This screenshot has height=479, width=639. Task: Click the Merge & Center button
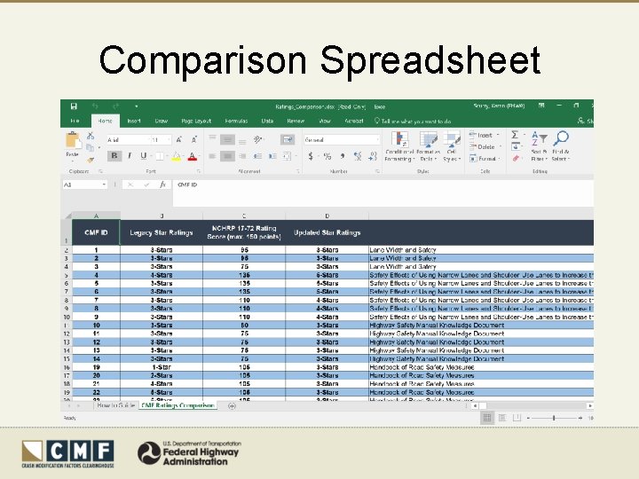coord(288,156)
